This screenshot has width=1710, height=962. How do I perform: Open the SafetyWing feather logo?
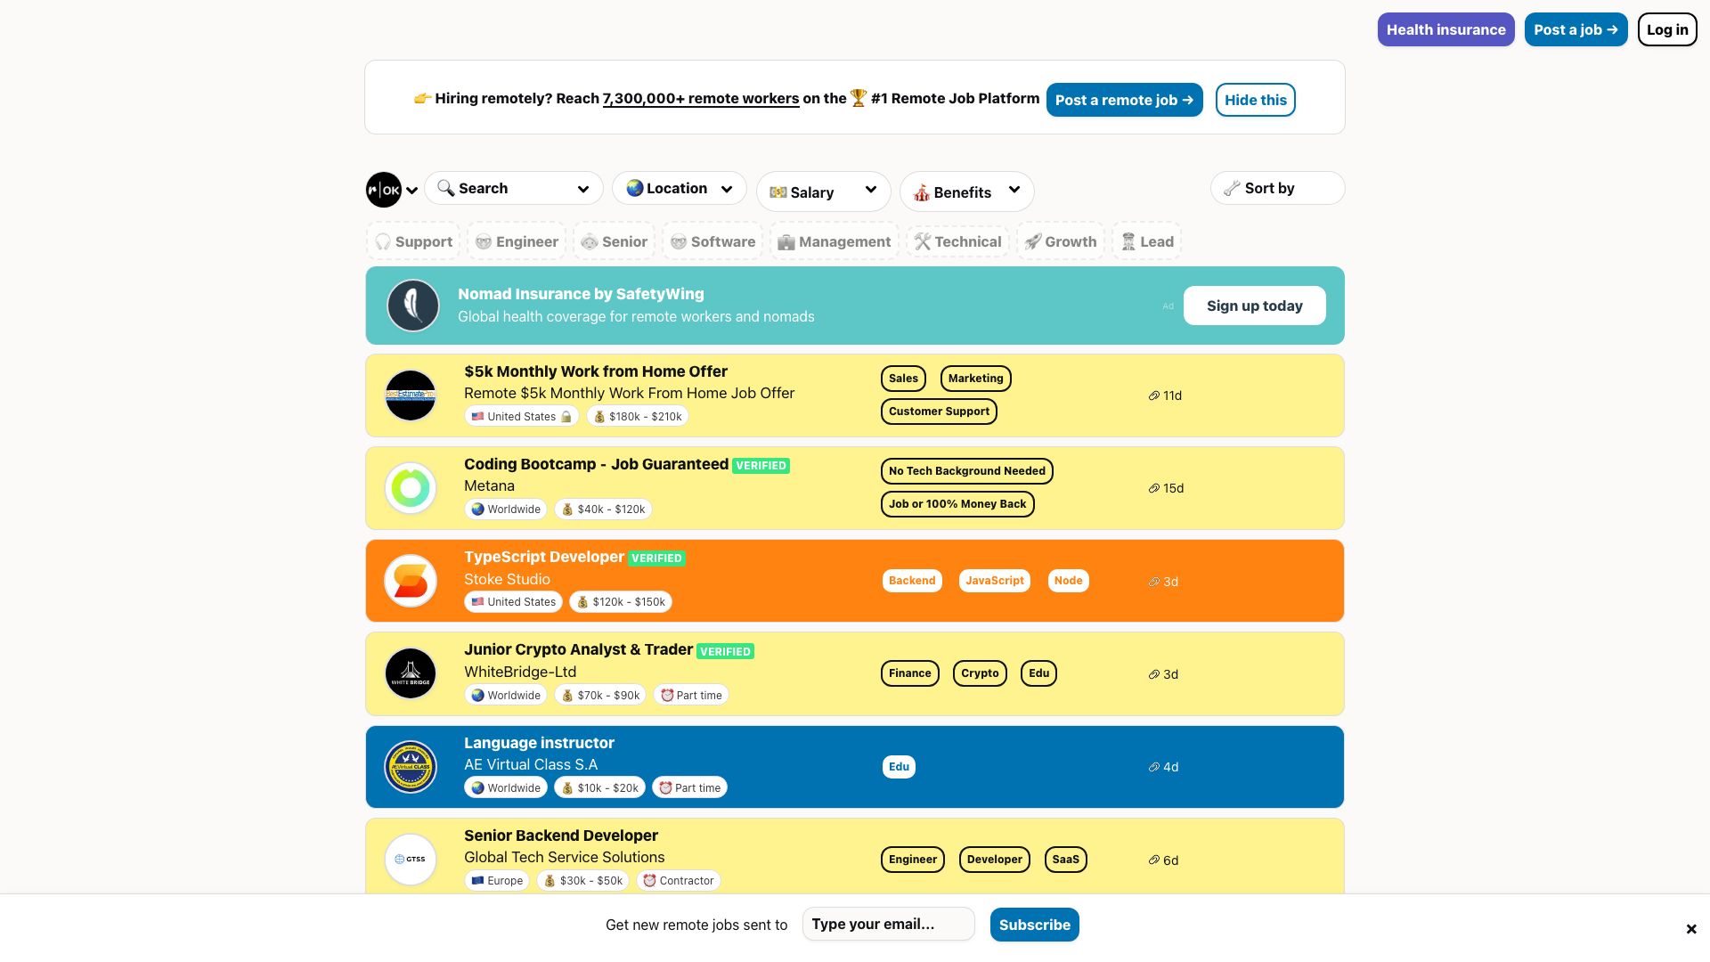412,305
